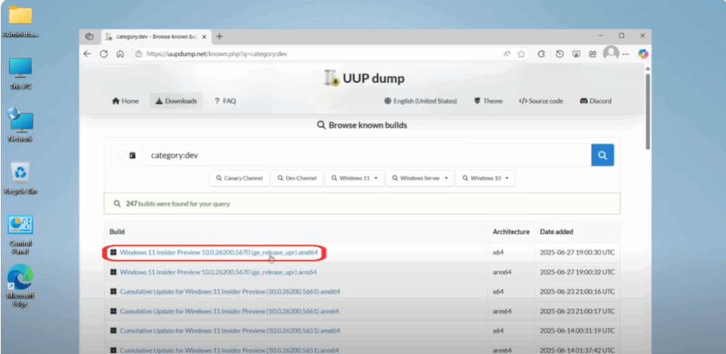Open Source code link in navigation

[541, 101]
